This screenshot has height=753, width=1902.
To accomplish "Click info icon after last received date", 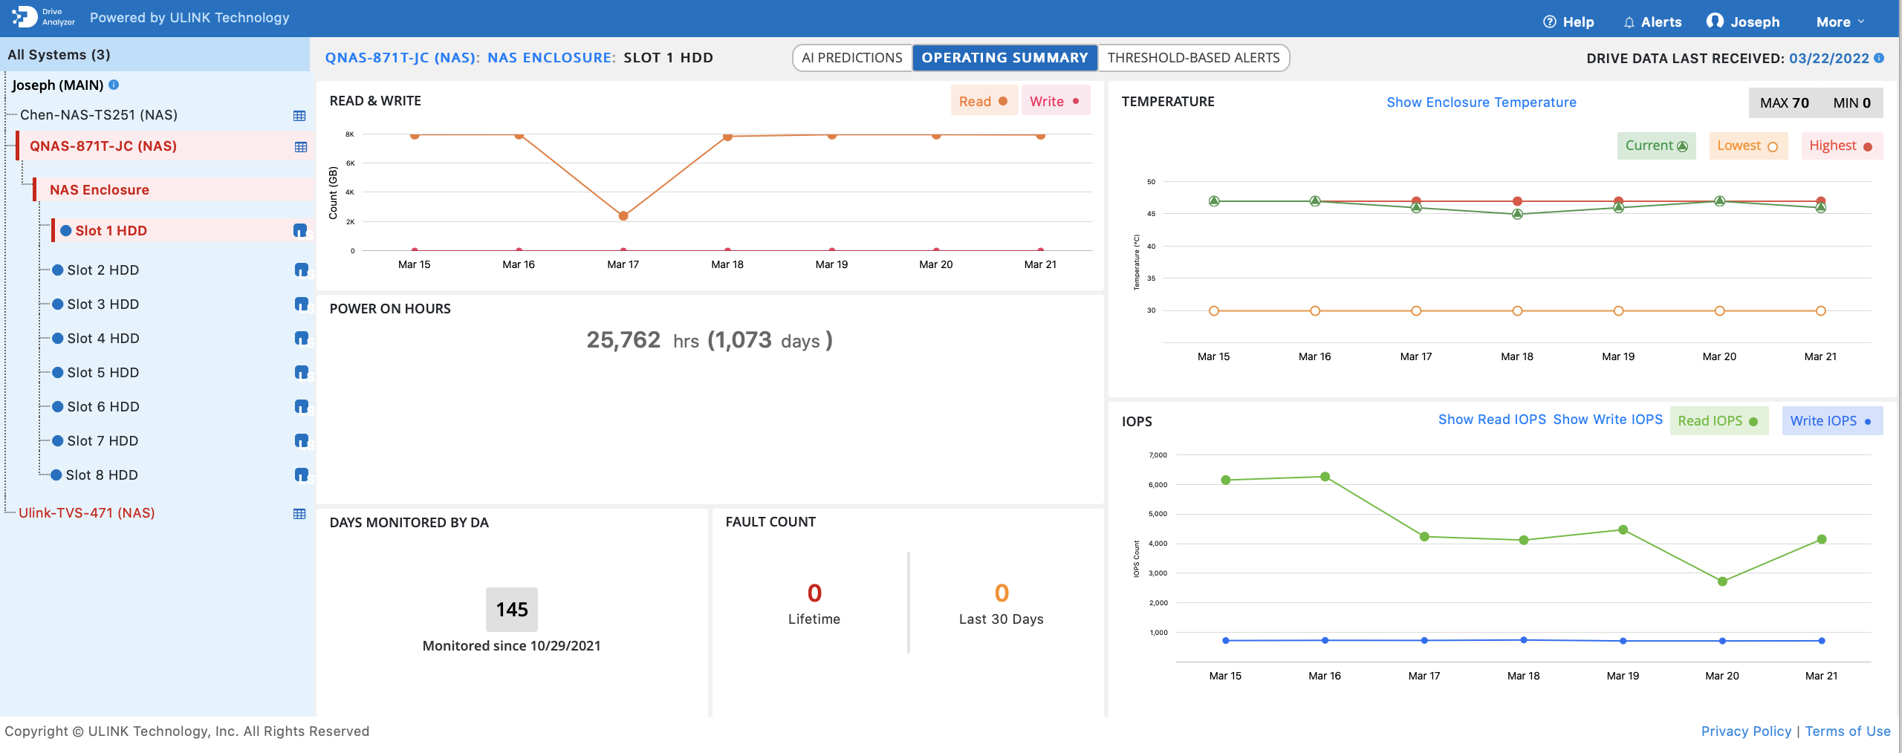I will 1879,58.
